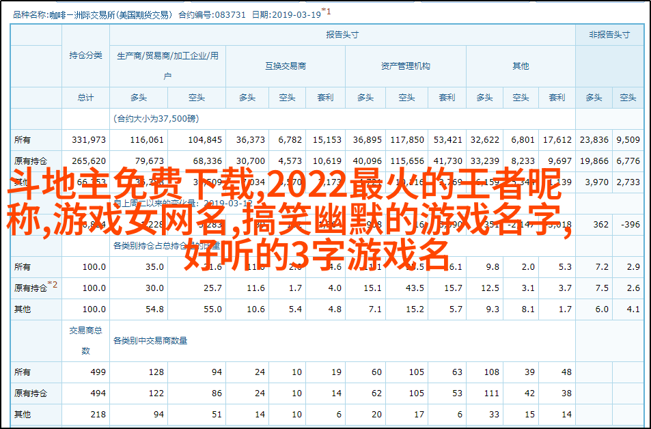The height and width of the screenshot is (429, 651).
Task: Click the 总计 header cell
Action: pyautogui.click(x=85, y=98)
